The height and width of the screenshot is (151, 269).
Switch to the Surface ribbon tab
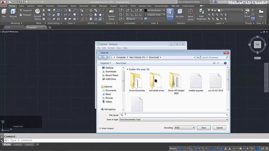point(31,6)
